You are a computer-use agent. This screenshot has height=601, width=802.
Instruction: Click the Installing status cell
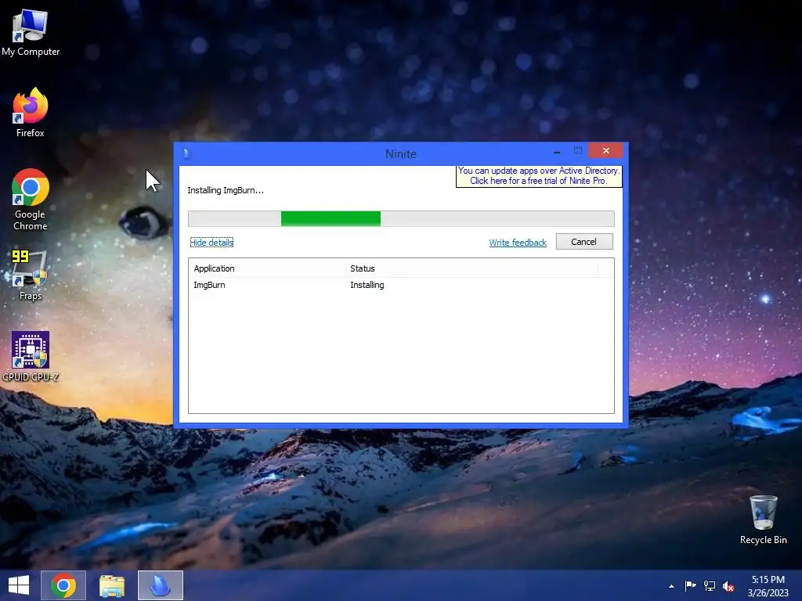tap(367, 285)
